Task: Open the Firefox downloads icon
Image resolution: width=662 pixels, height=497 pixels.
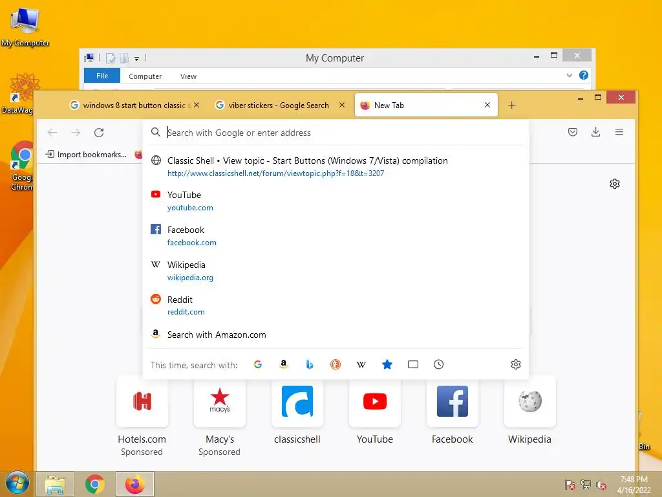Action: point(595,132)
